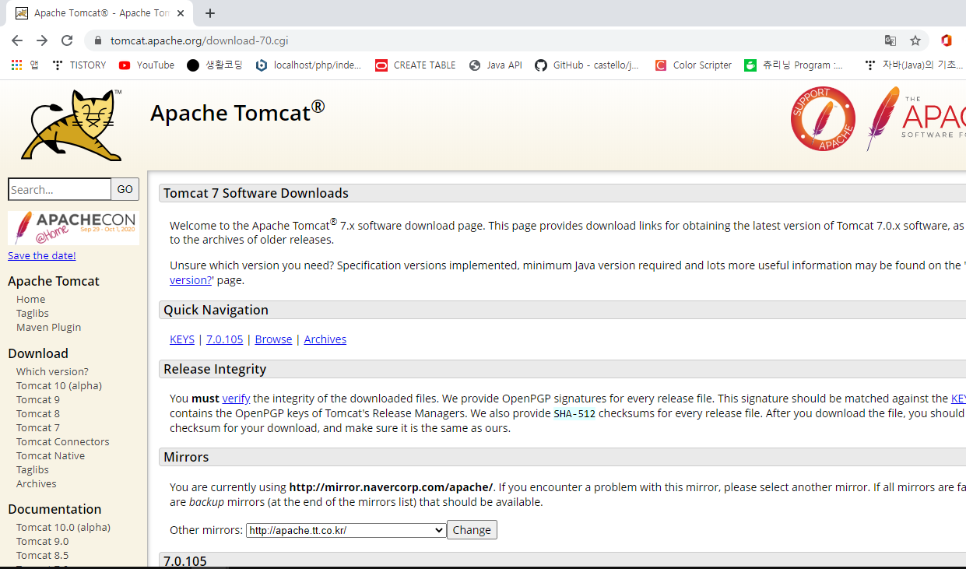Click the GO search button
Image resolution: width=966 pixels, height=569 pixels.
pos(125,189)
